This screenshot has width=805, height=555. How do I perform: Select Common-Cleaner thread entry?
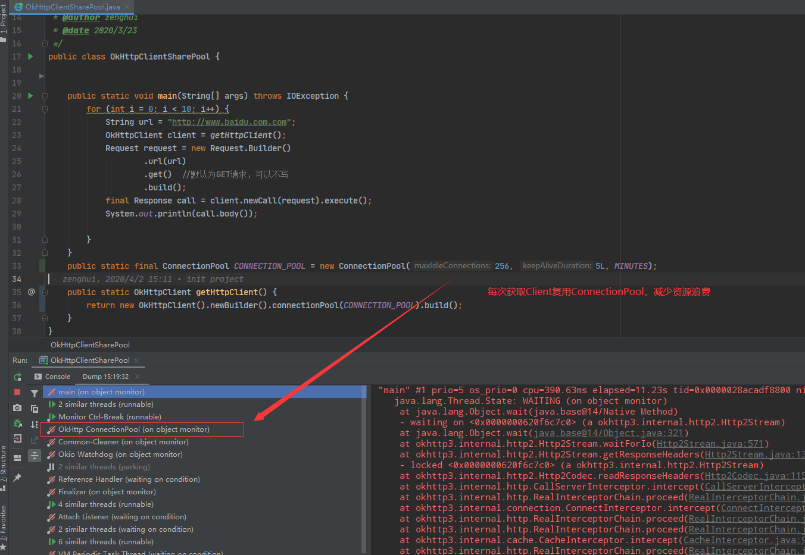point(203,441)
